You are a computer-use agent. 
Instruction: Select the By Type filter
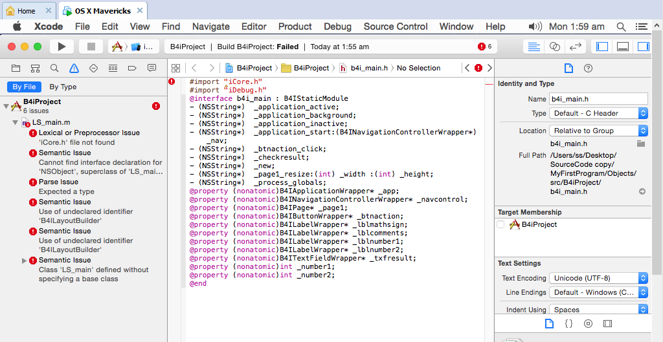[x=63, y=87]
